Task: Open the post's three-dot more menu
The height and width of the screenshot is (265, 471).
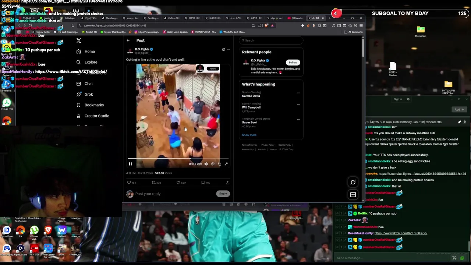Action: (x=229, y=49)
